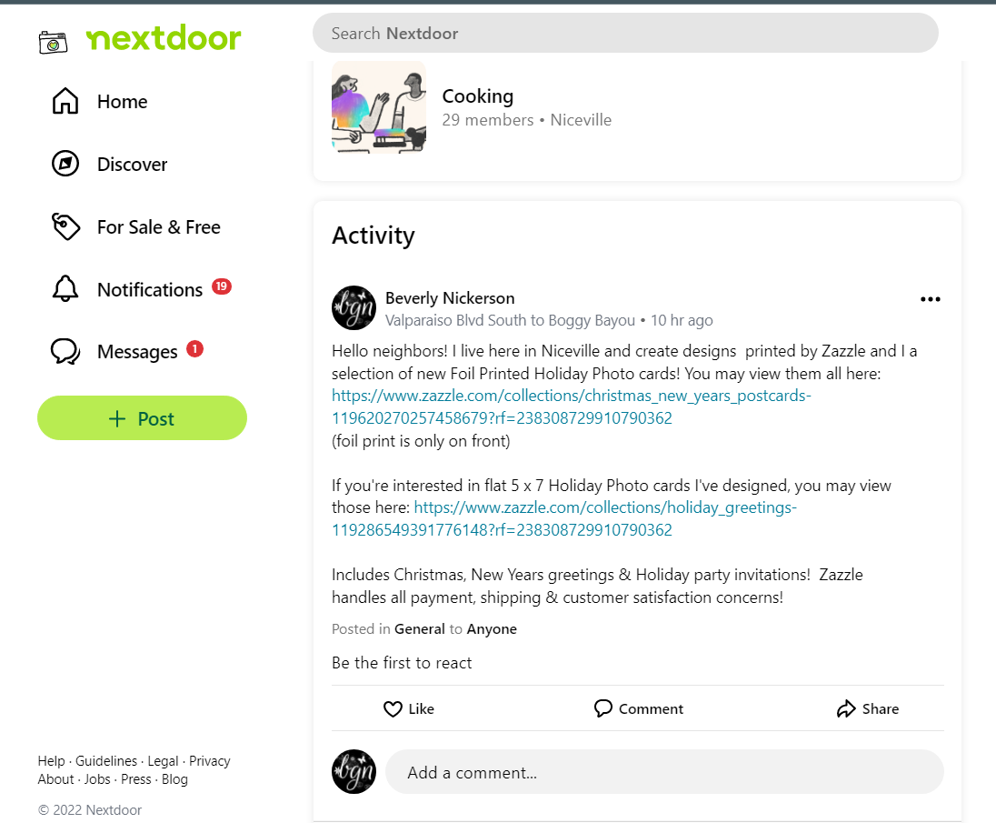
Task: Click the 'Be the first to react' text
Action: (x=402, y=663)
